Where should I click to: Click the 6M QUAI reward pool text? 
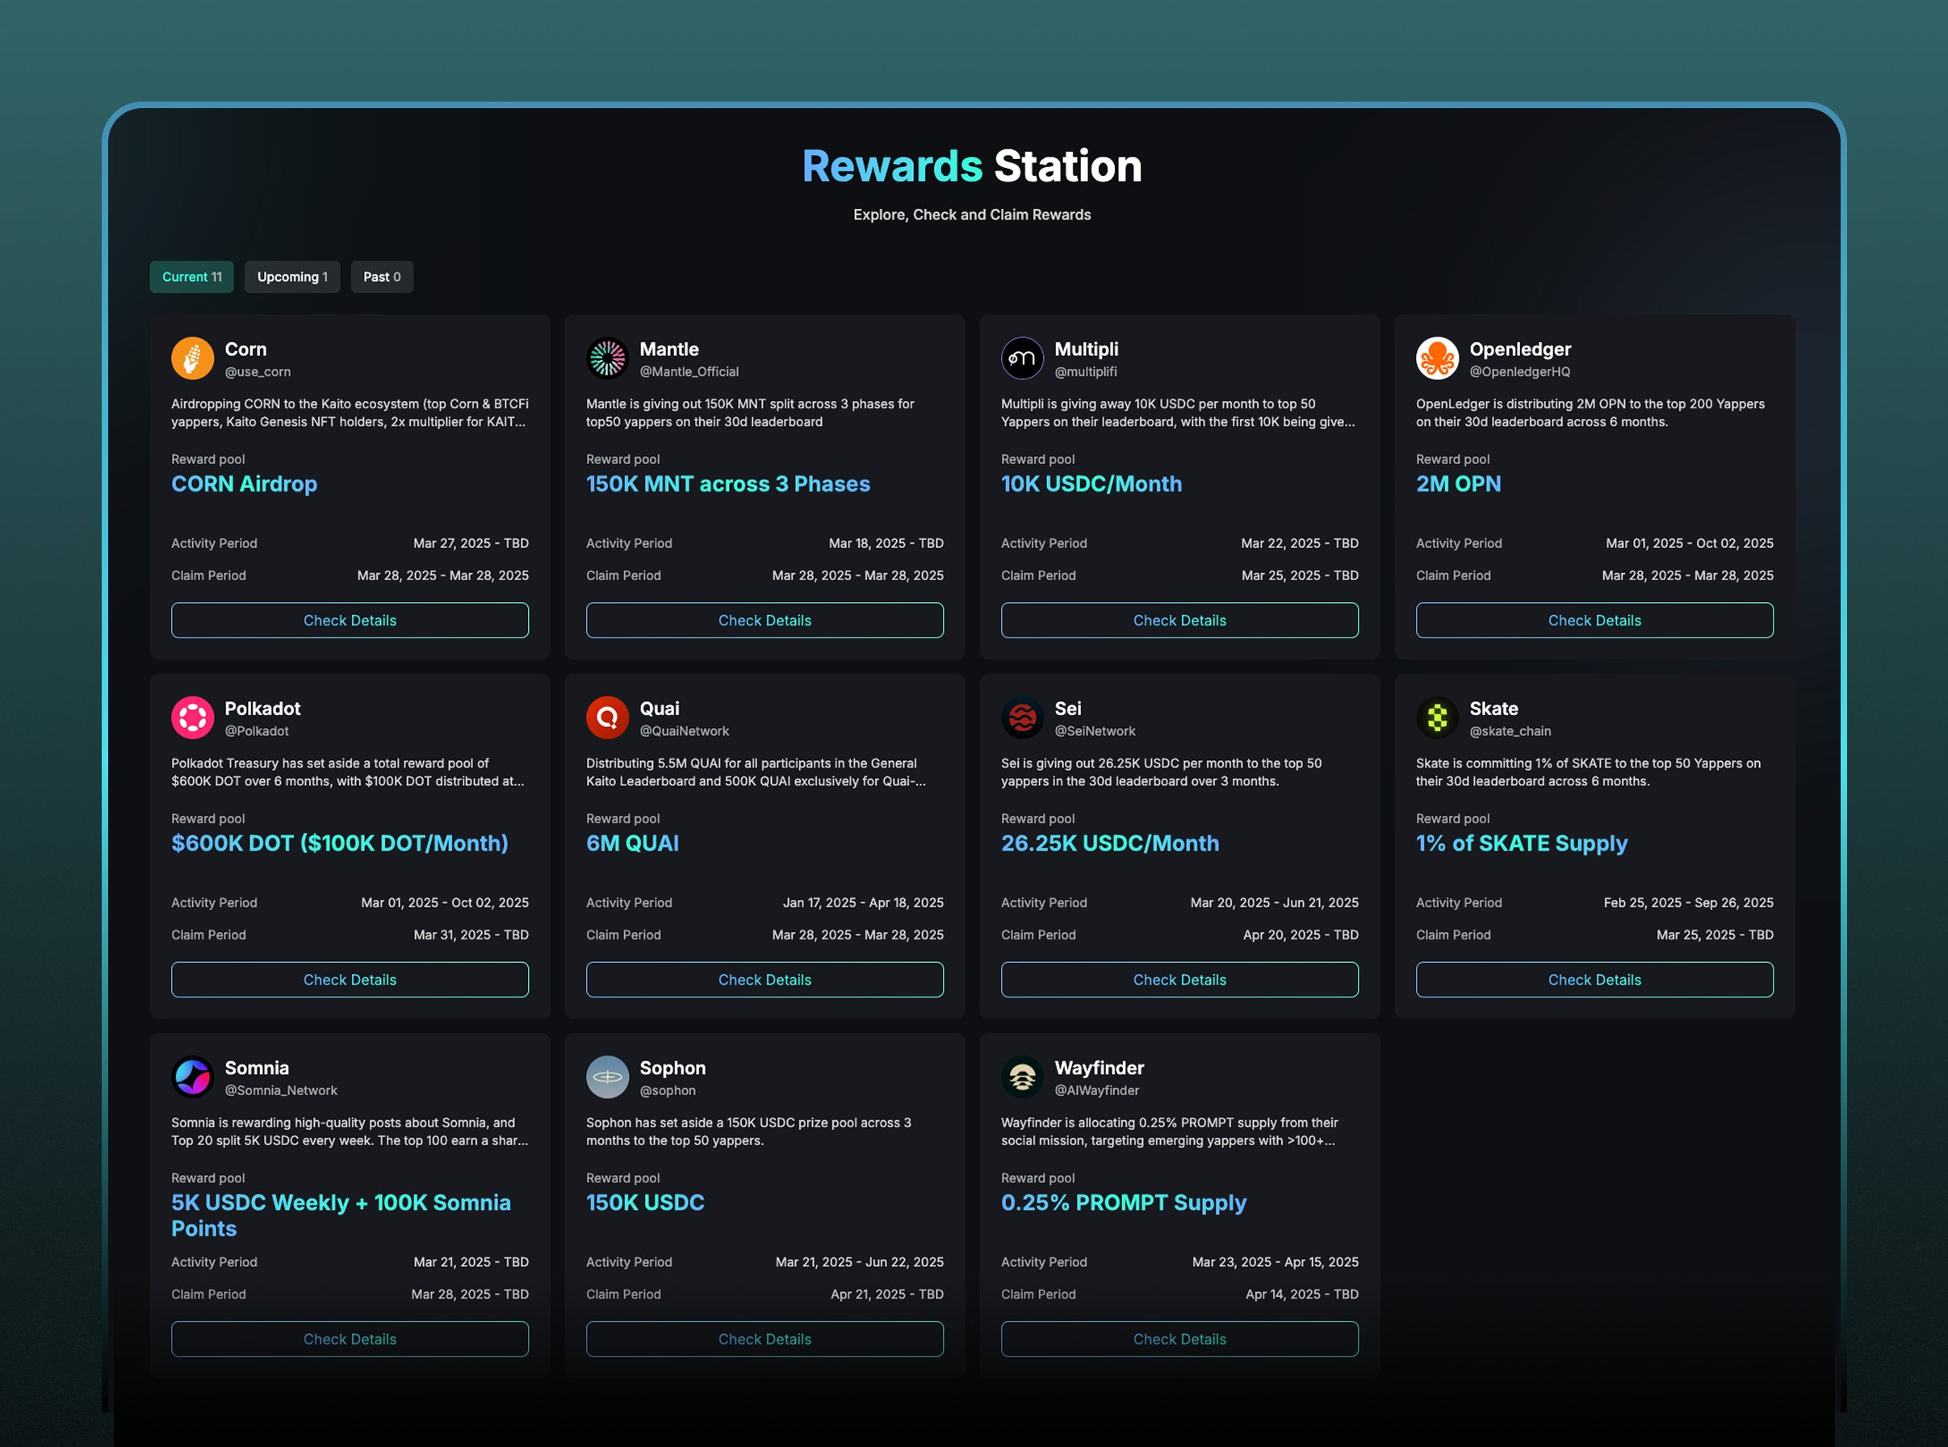click(632, 843)
